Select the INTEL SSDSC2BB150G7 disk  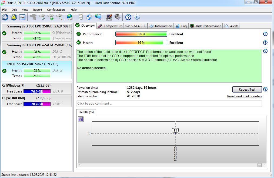coord(37,70)
